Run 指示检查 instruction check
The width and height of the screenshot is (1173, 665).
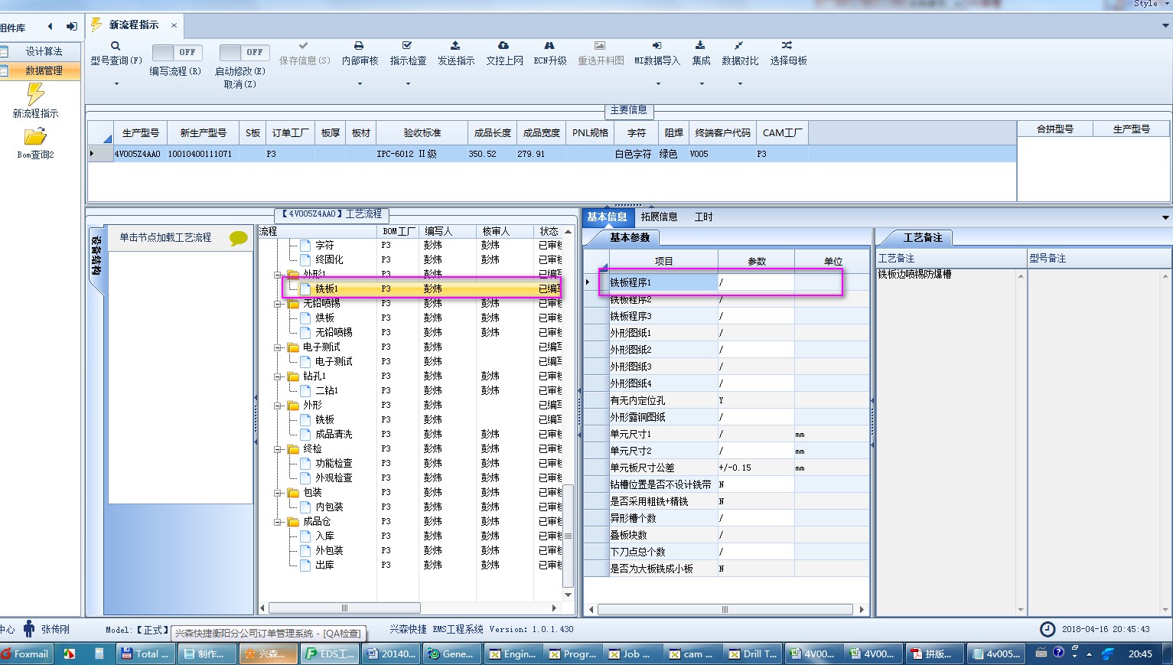click(x=408, y=53)
